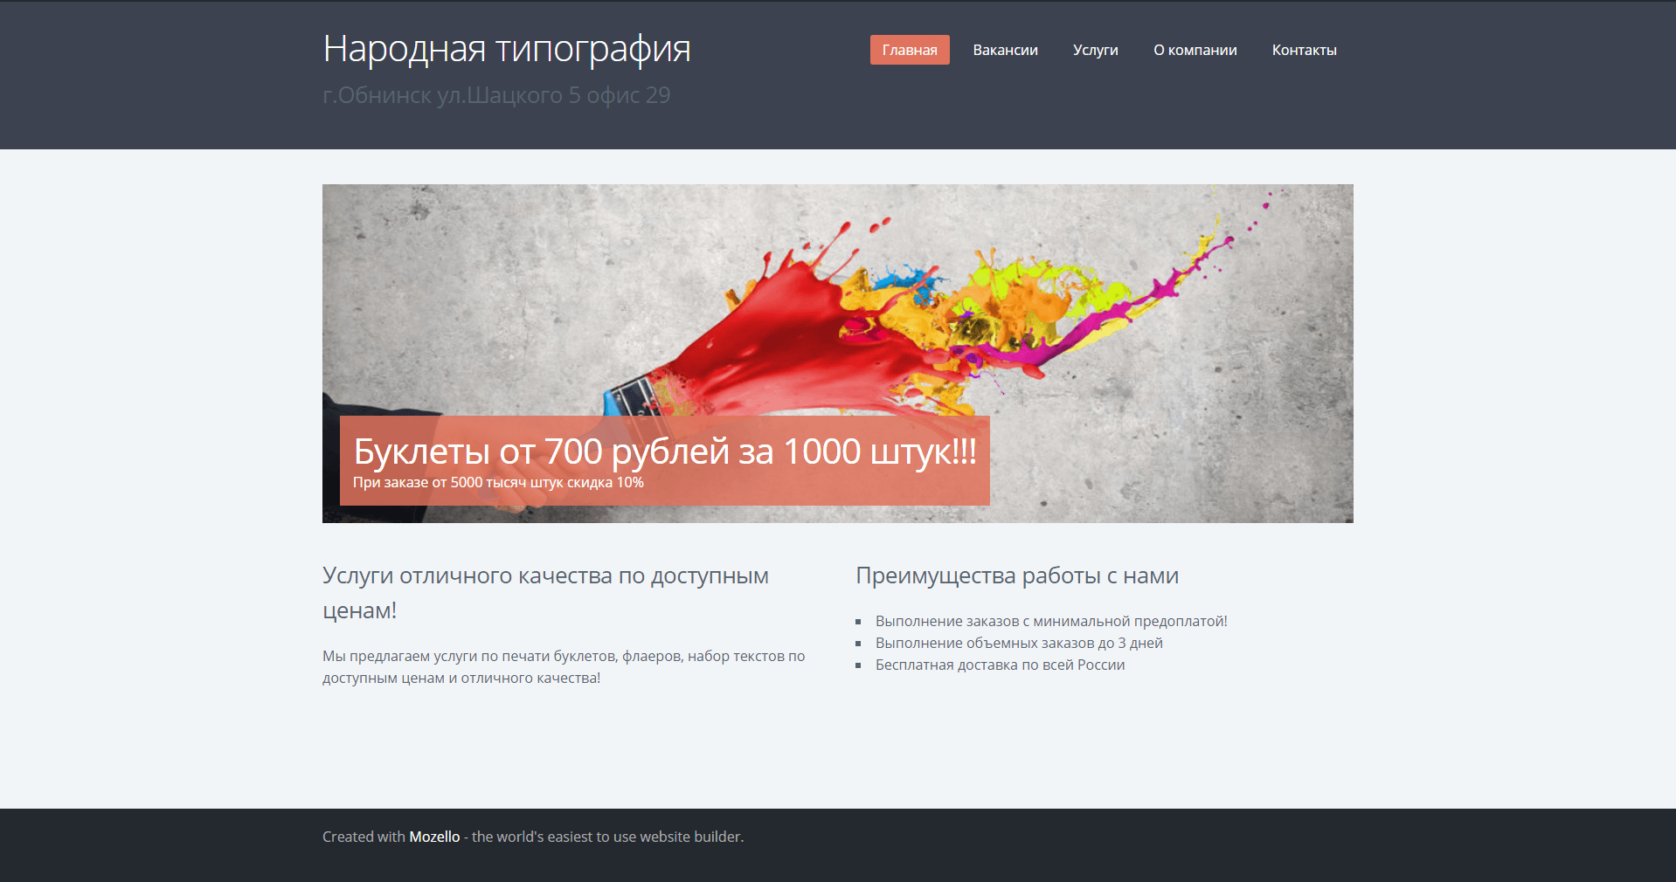Click the address line under the site title
Screen dimensions: 1676x882
495,94
